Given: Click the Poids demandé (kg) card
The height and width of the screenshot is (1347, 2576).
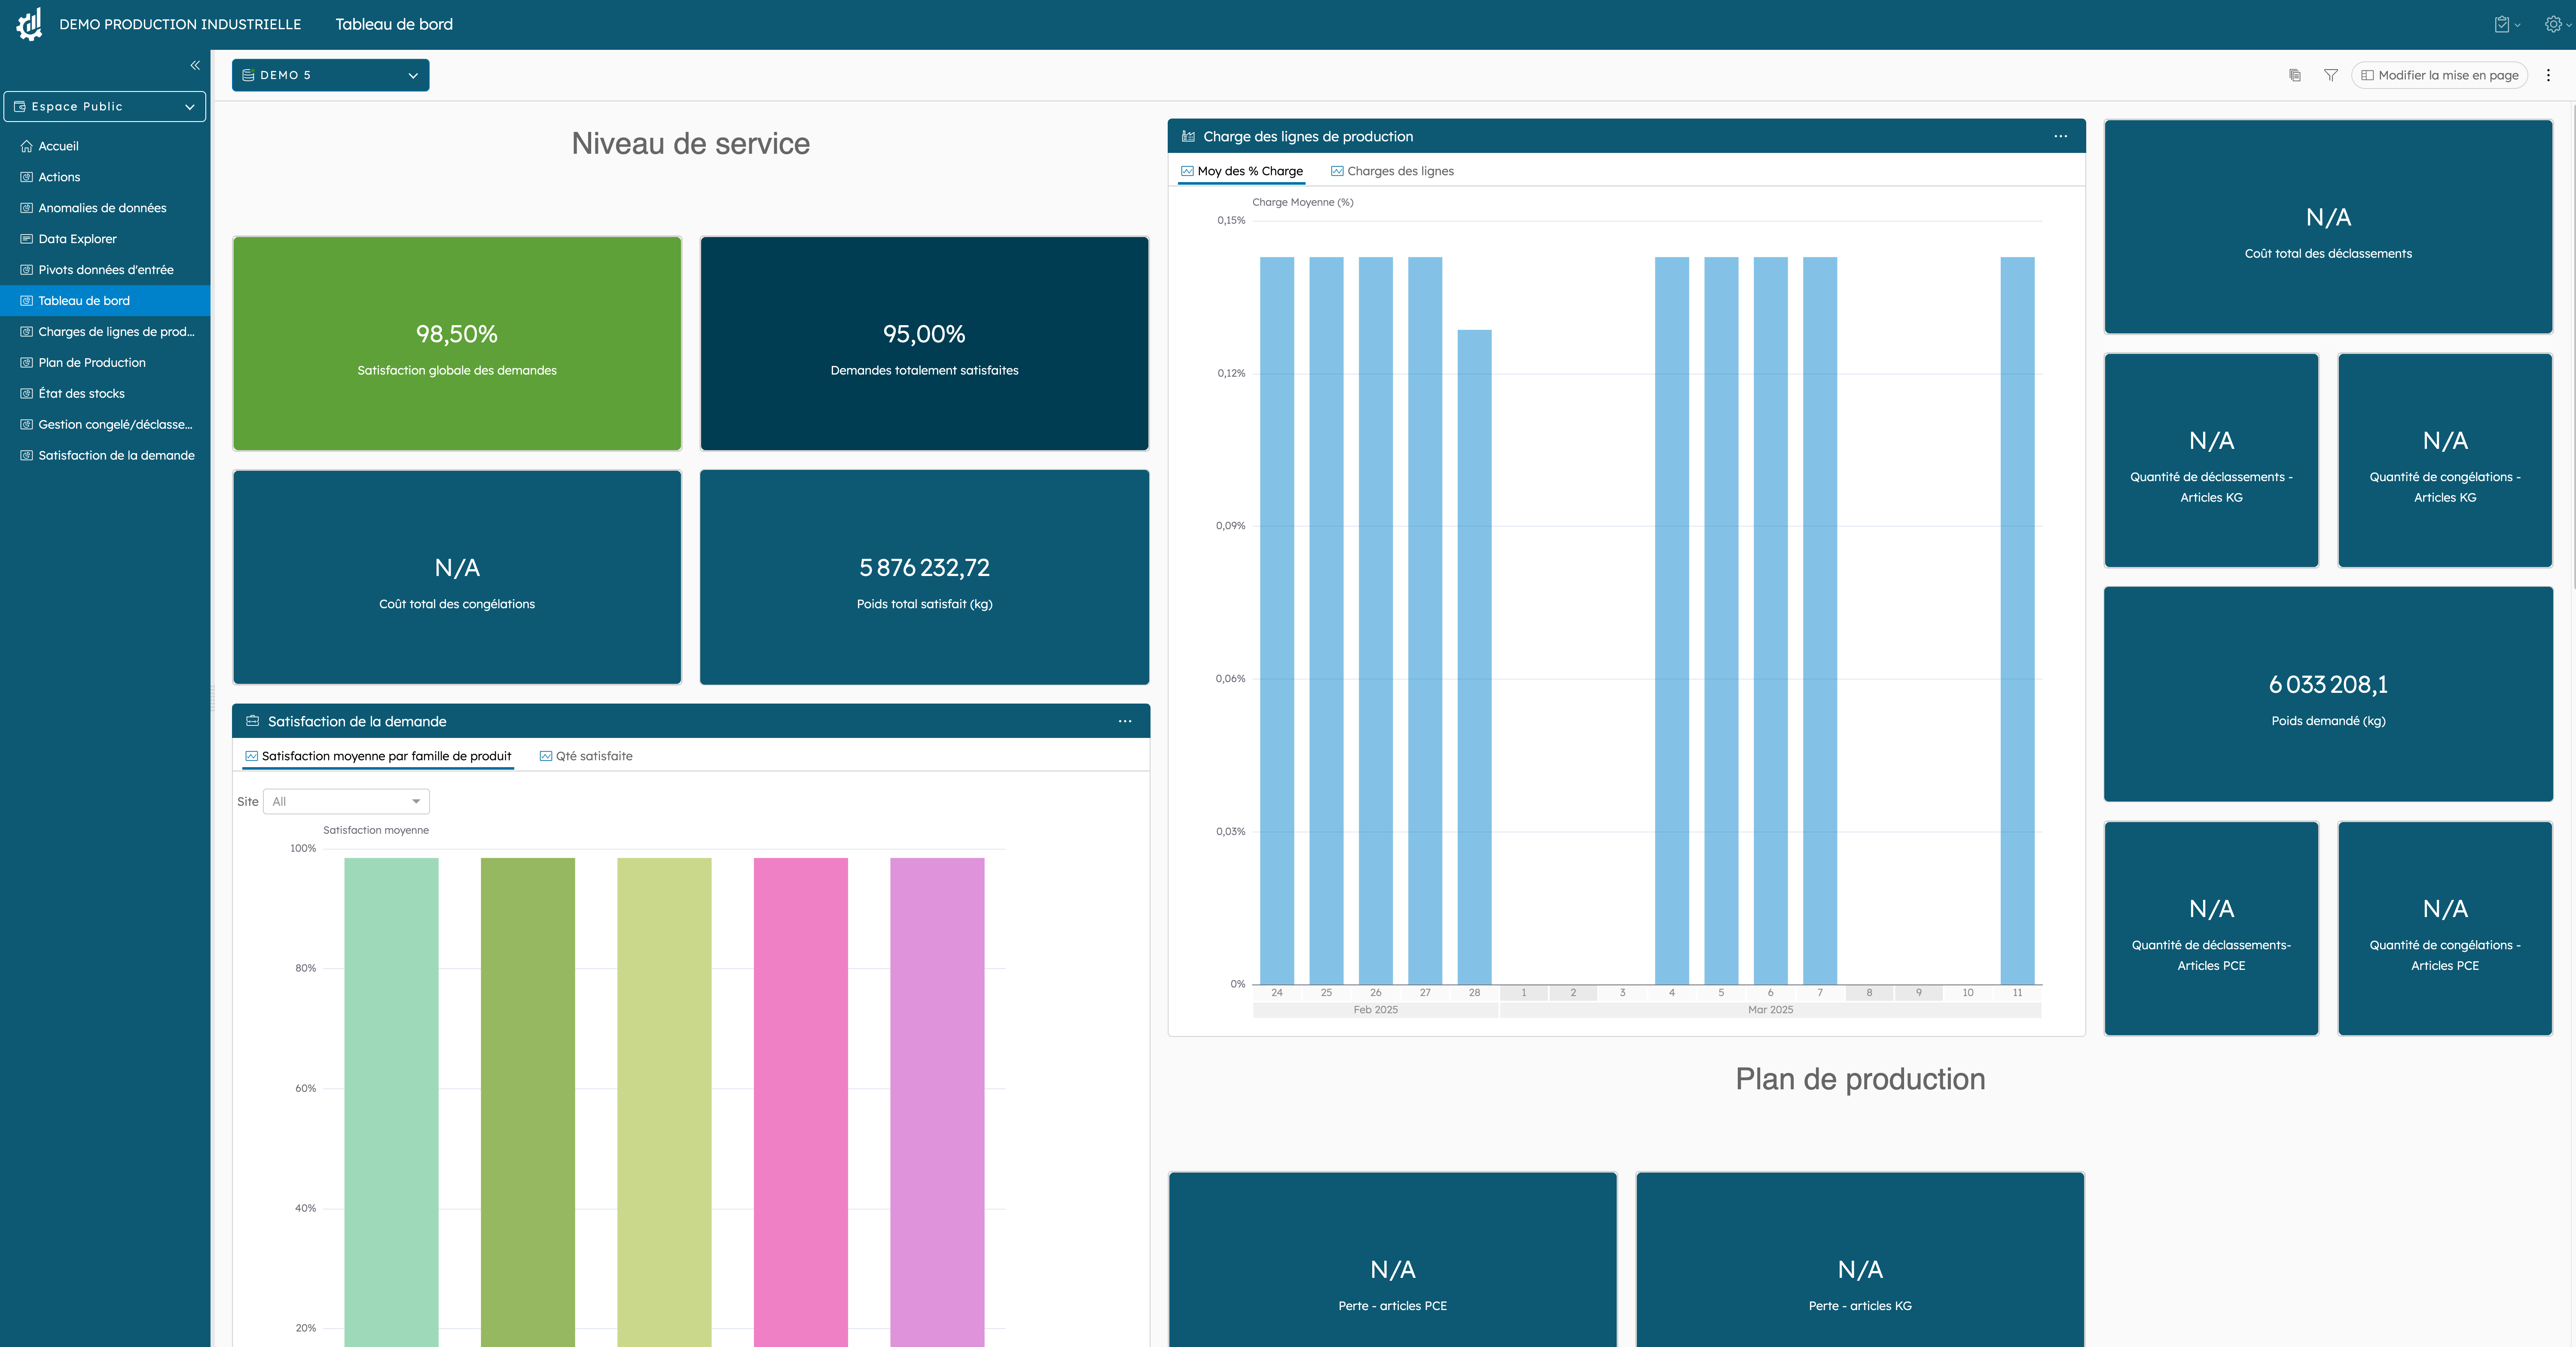Looking at the screenshot, I should [x=2328, y=694].
